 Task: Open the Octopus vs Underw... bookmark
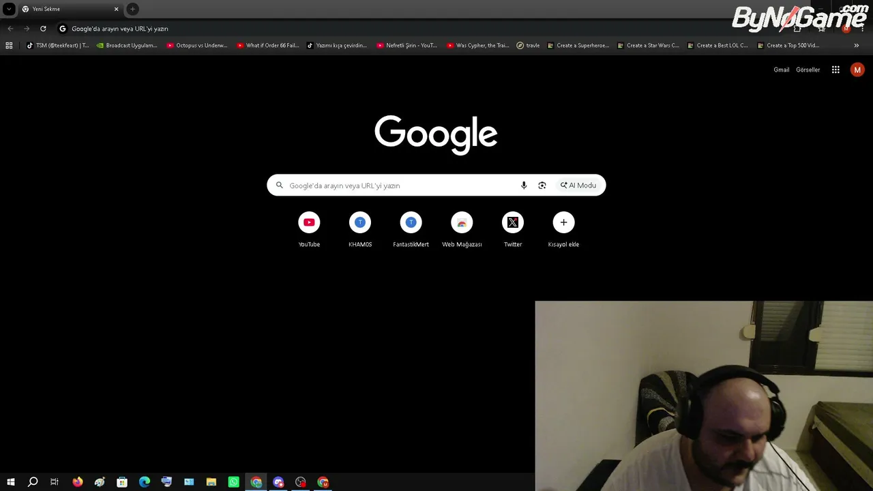(197, 46)
